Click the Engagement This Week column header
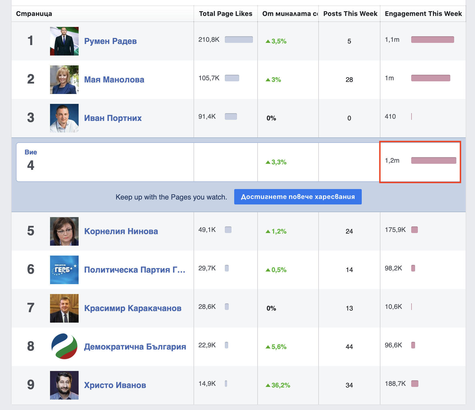Image resolution: width=475 pixels, height=410 pixels. 423,14
